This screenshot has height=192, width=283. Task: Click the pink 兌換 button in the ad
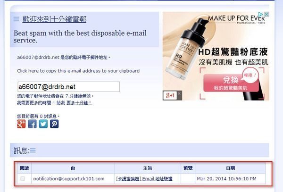click(x=231, y=83)
